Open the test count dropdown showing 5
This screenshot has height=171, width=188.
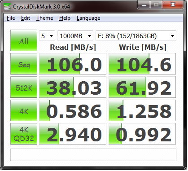(47, 36)
